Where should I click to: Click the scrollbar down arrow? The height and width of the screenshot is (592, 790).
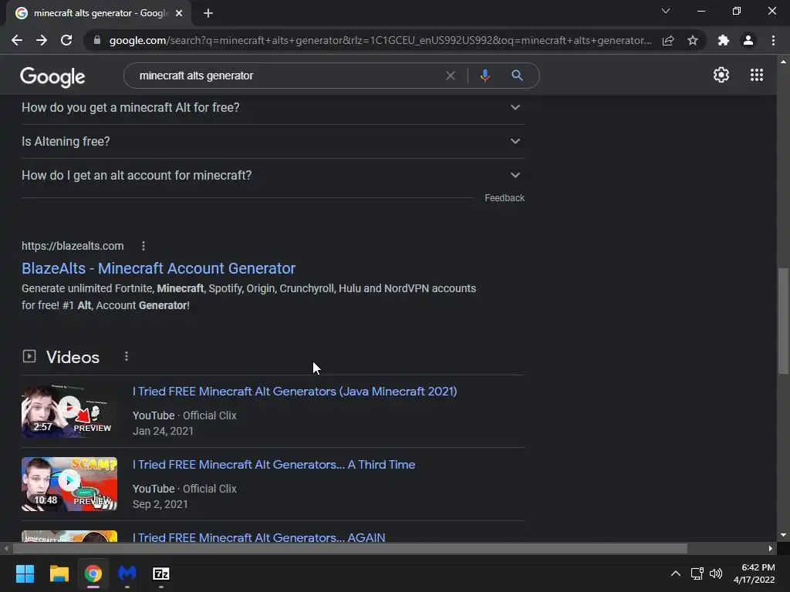click(x=783, y=535)
